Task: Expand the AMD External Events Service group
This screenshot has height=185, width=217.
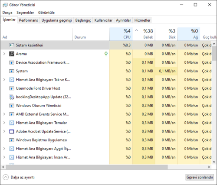Action: [x=4, y=114]
